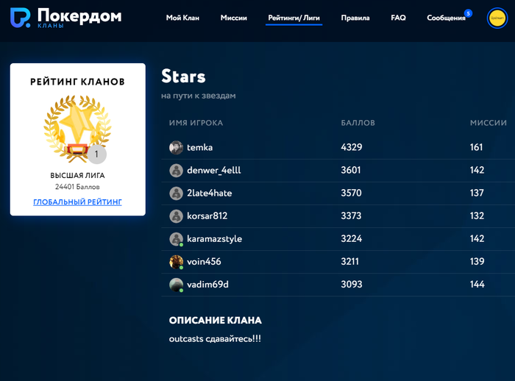The image size is (515, 381).
Task: Follow the ГЛОБАЛЬНЫЙ РЕЙТИНГ link
Action: (77, 202)
